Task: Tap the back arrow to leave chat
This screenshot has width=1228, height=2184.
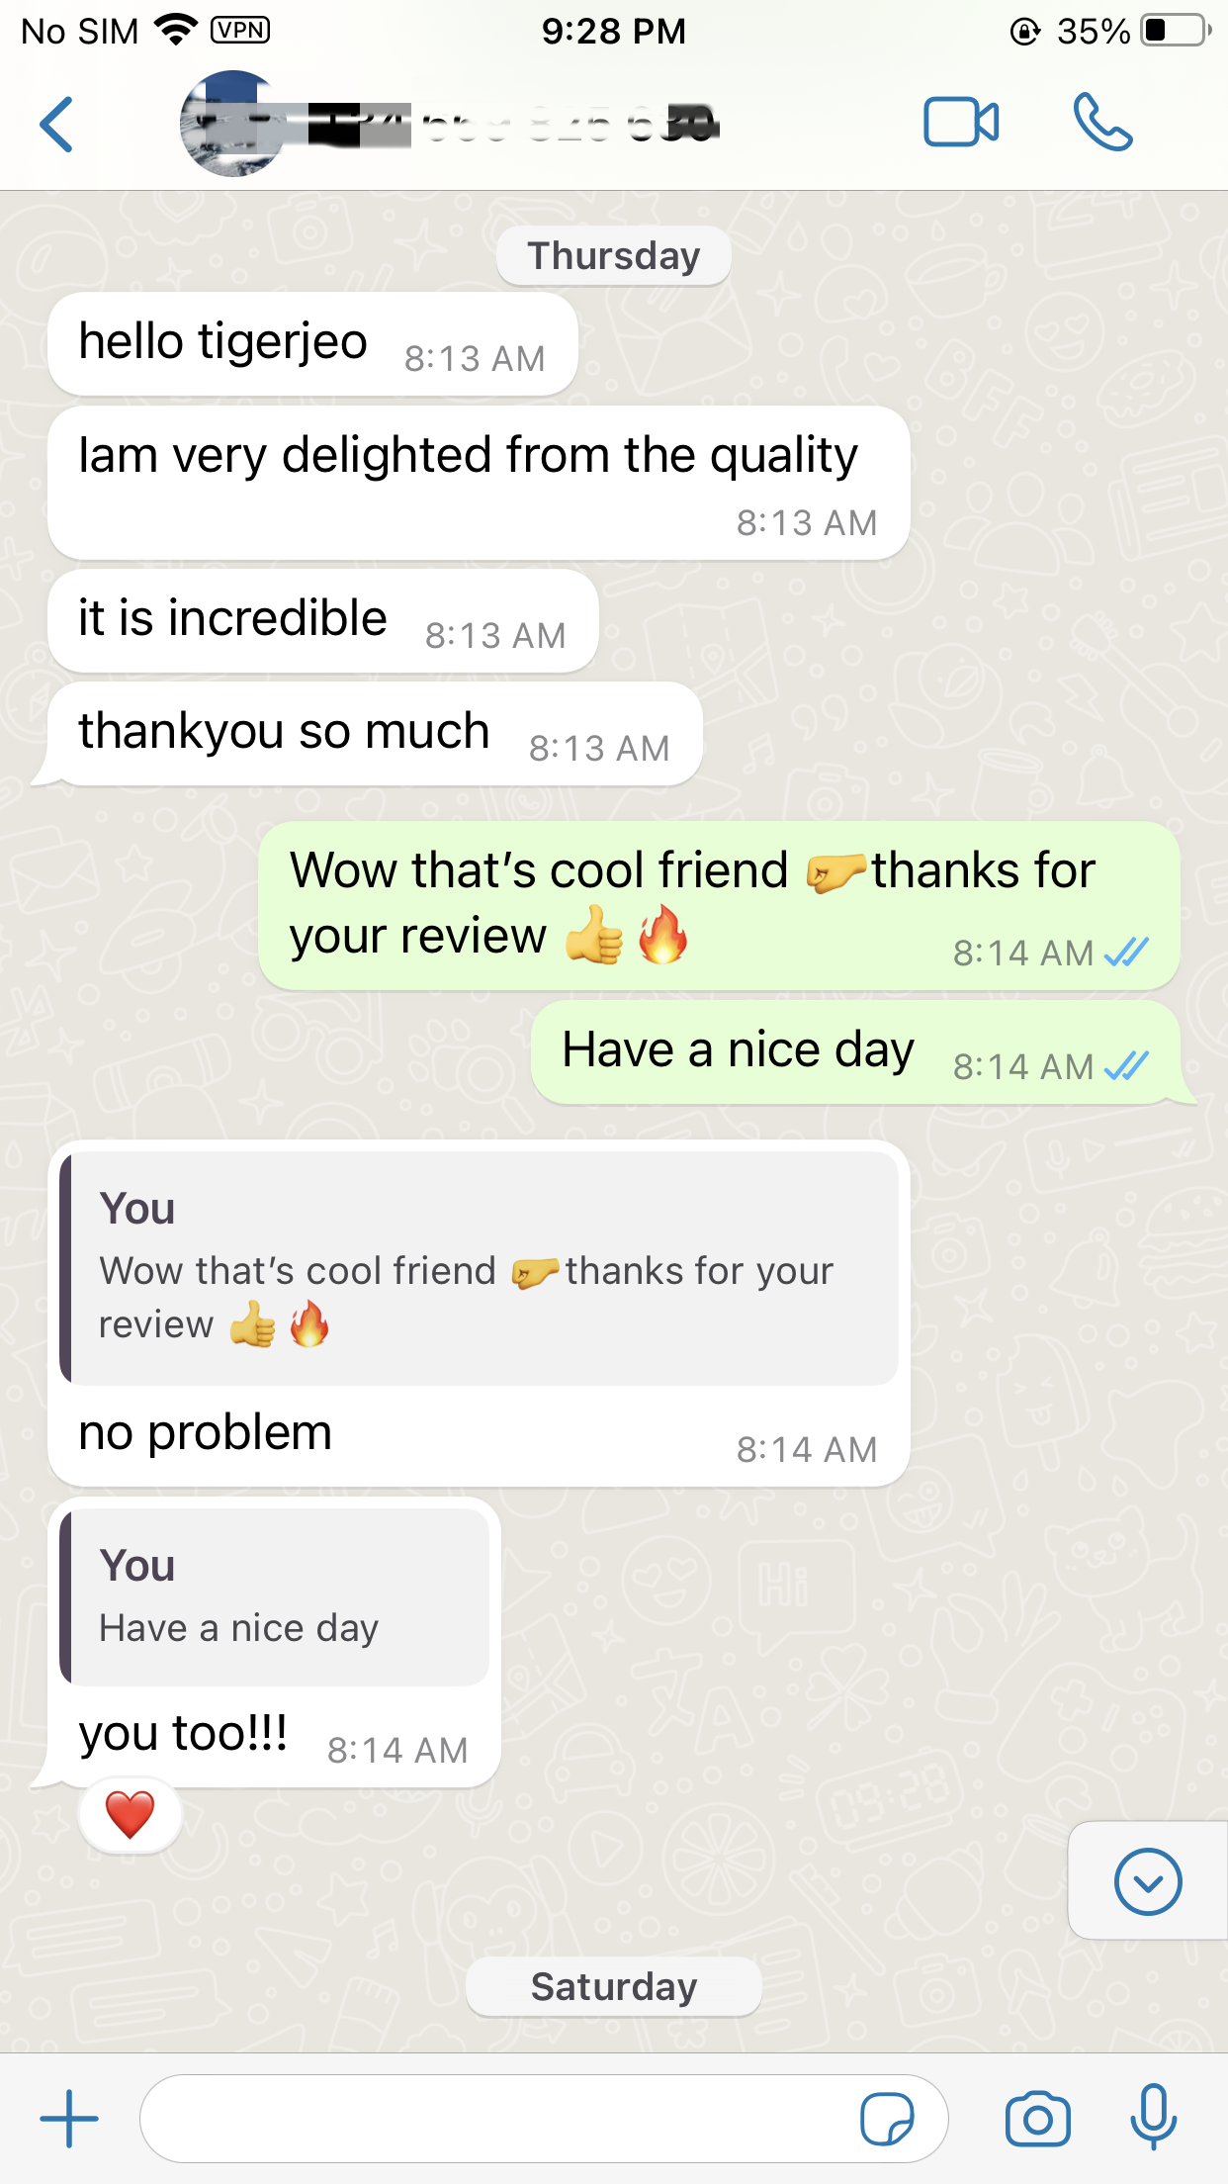Action: pos(56,125)
